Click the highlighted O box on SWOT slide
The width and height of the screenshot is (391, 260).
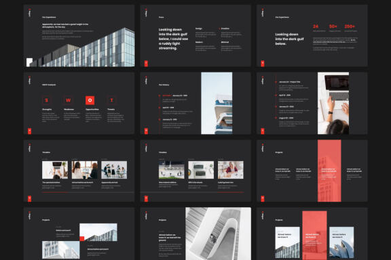[90, 100]
